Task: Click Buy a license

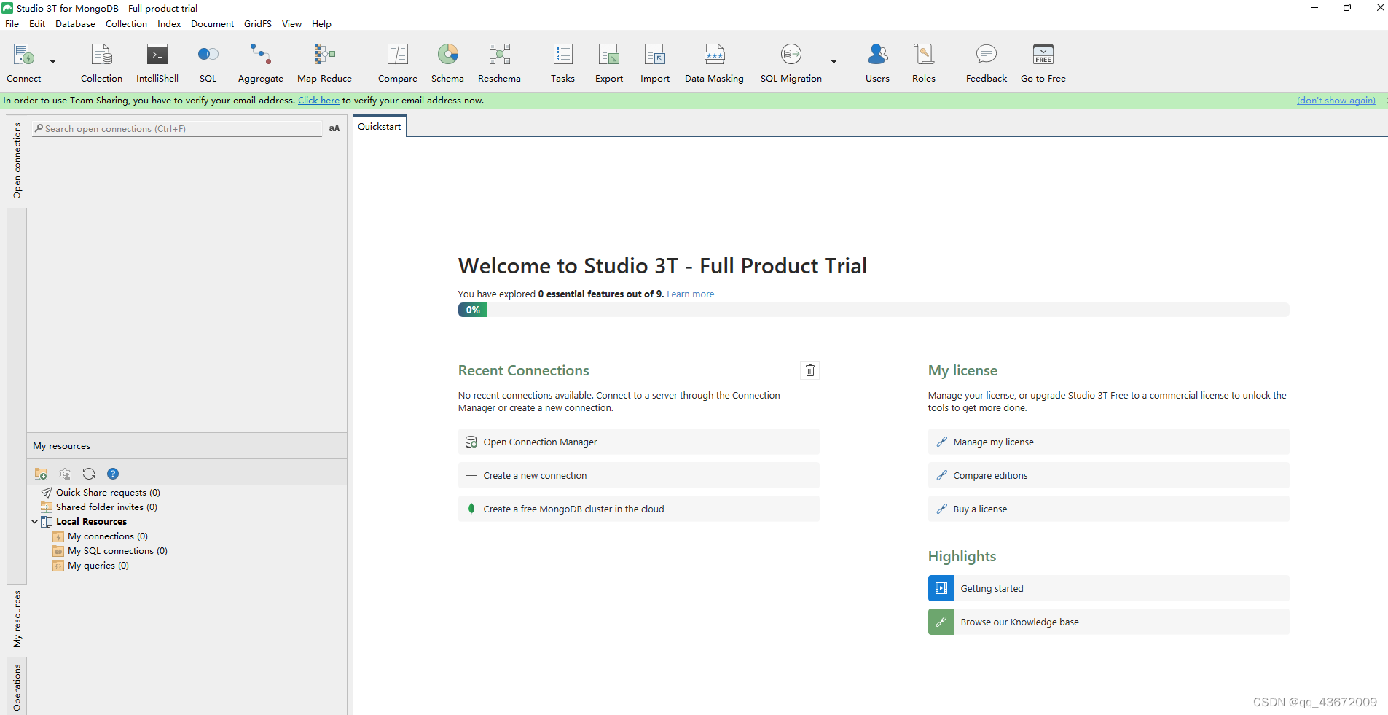Action: point(1108,509)
